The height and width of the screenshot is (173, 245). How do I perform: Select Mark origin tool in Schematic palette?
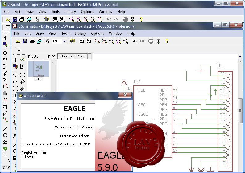[23, 66]
